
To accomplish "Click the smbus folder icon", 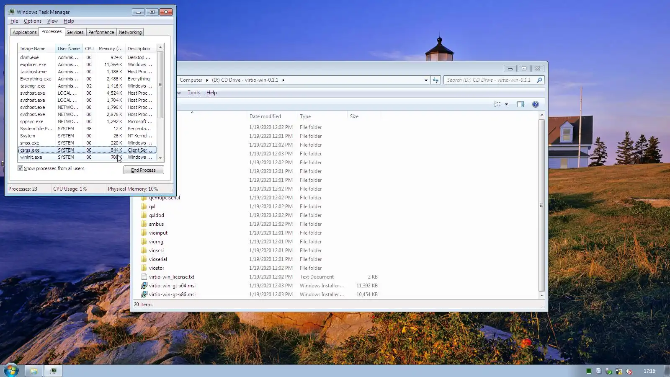I will point(144,224).
